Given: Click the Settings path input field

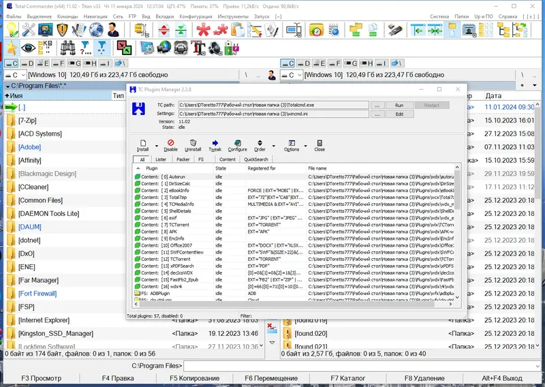Looking at the screenshot, I should 274,114.
